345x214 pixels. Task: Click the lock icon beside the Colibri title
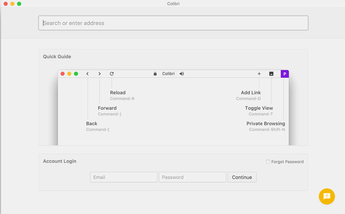155,73
